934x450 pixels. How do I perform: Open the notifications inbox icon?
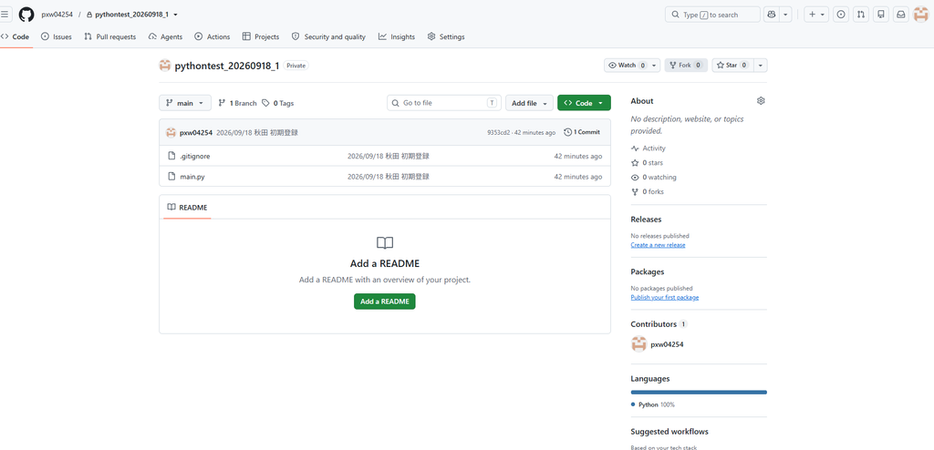(901, 15)
